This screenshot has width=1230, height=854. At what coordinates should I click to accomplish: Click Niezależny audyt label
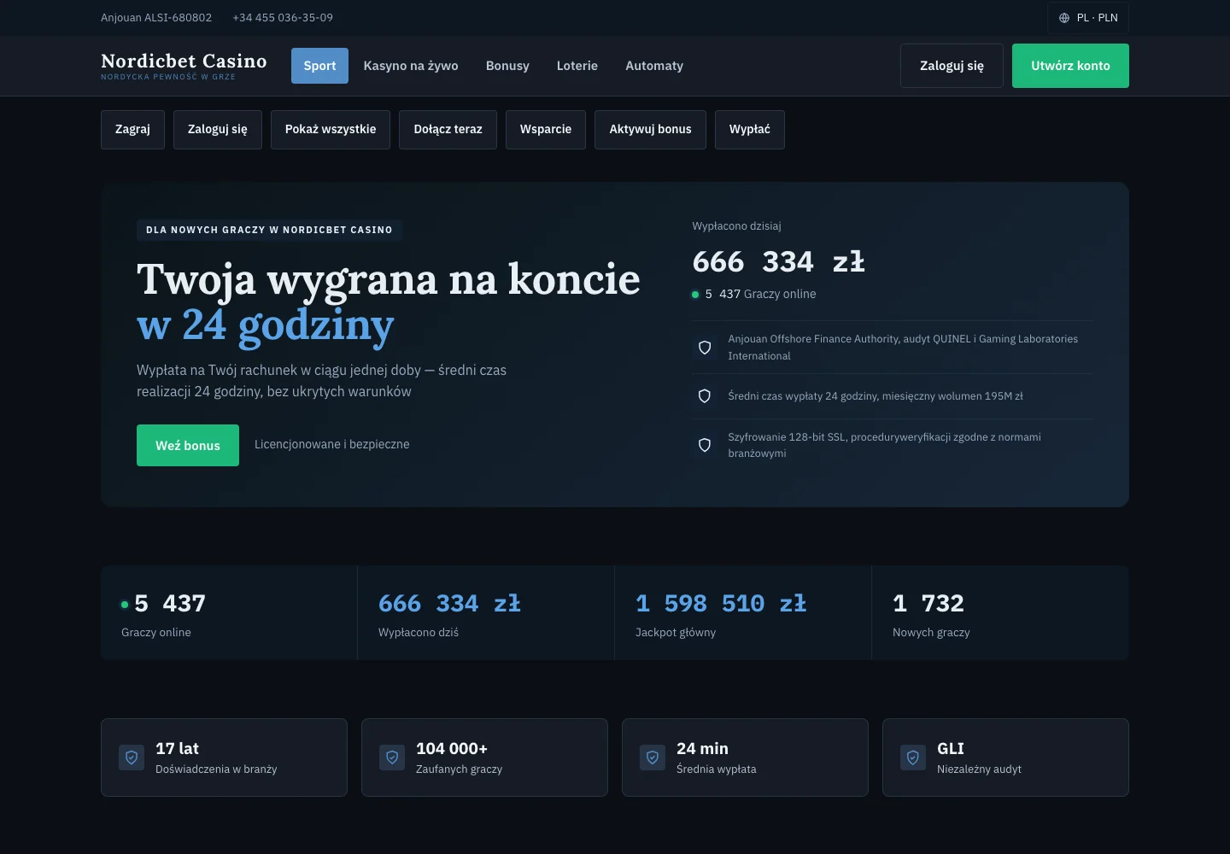click(x=979, y=769)
